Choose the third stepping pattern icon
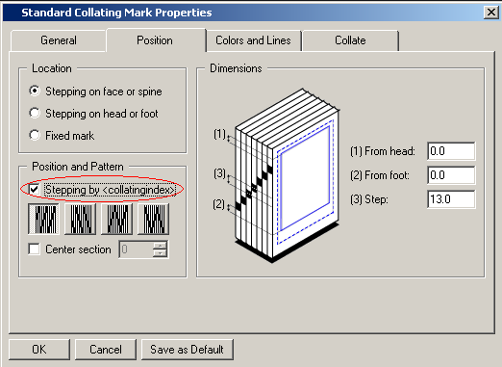Viewport: 502px width, 367px height. click(x=116, y=219)
